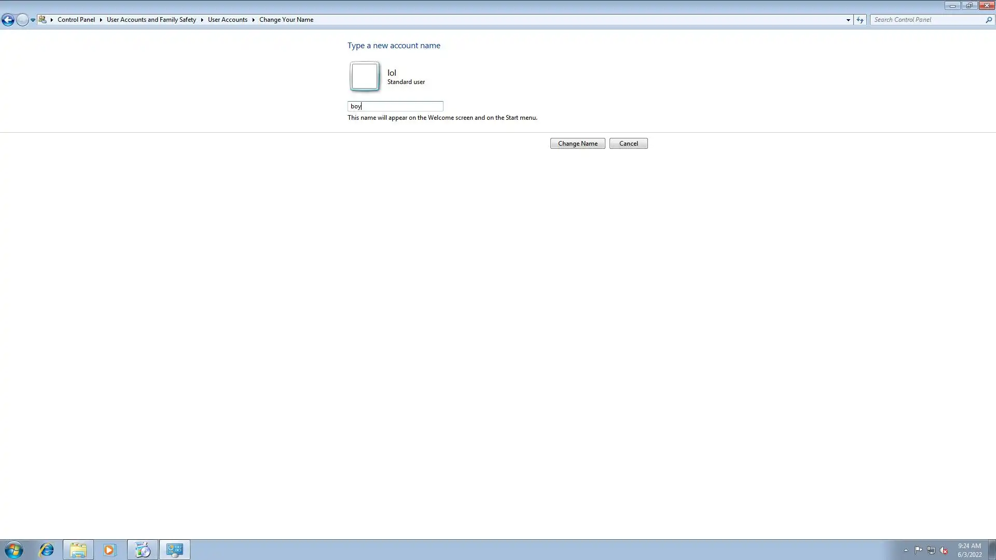Viewport: 996px width, 560px height.
Task: Open Internet Explorer from the taskbar
Action: point(46,550)
